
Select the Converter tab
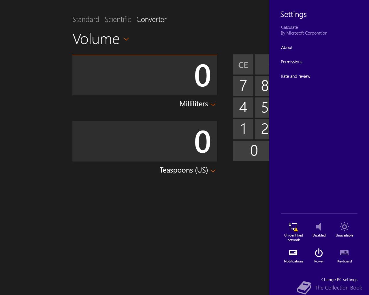click(x=151, y=19)
